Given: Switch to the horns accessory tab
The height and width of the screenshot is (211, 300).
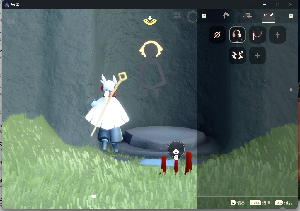Looking at the screenshot, I should (268, 16).
